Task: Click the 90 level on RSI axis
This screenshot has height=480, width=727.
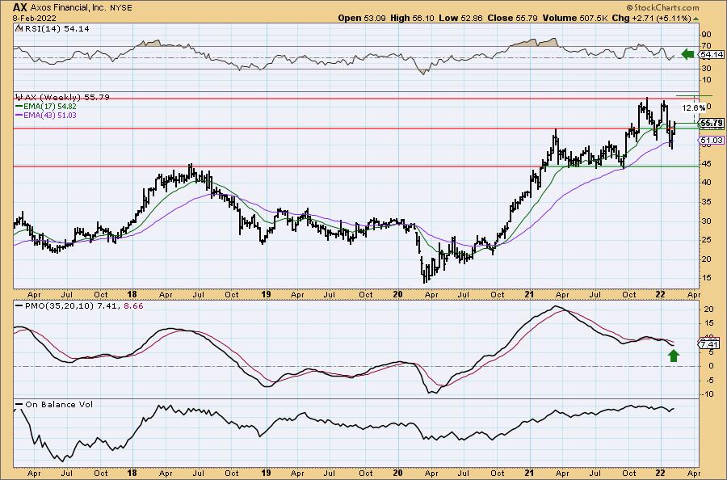Action: tap(706, 35)
